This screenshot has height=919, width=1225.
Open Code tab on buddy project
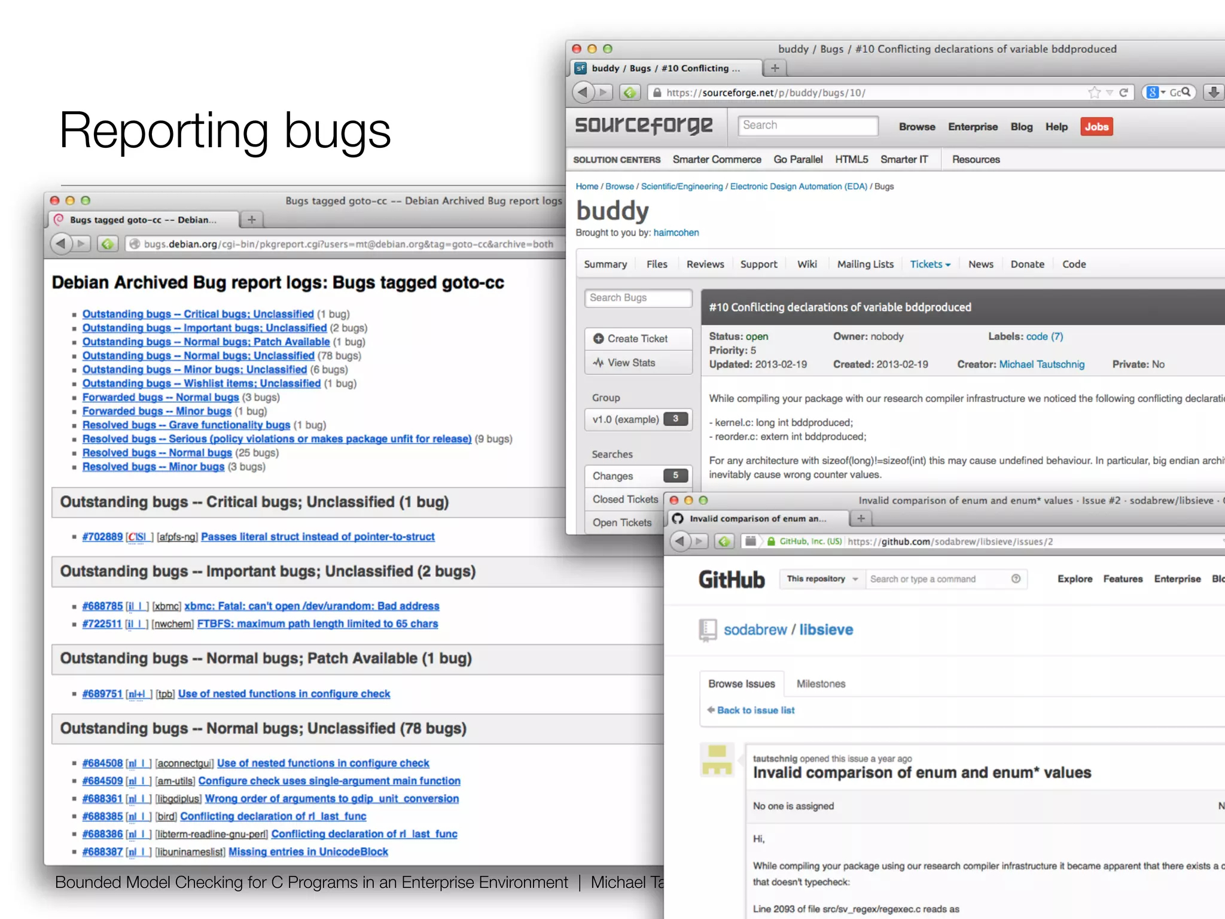tap(1074, 264)
